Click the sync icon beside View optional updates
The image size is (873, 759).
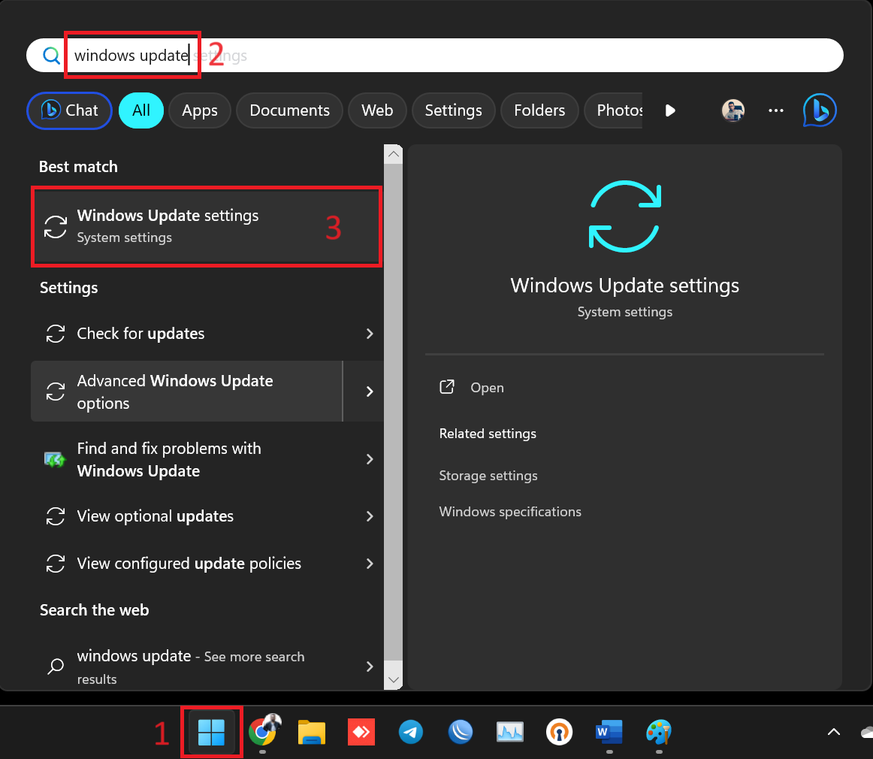55,516
